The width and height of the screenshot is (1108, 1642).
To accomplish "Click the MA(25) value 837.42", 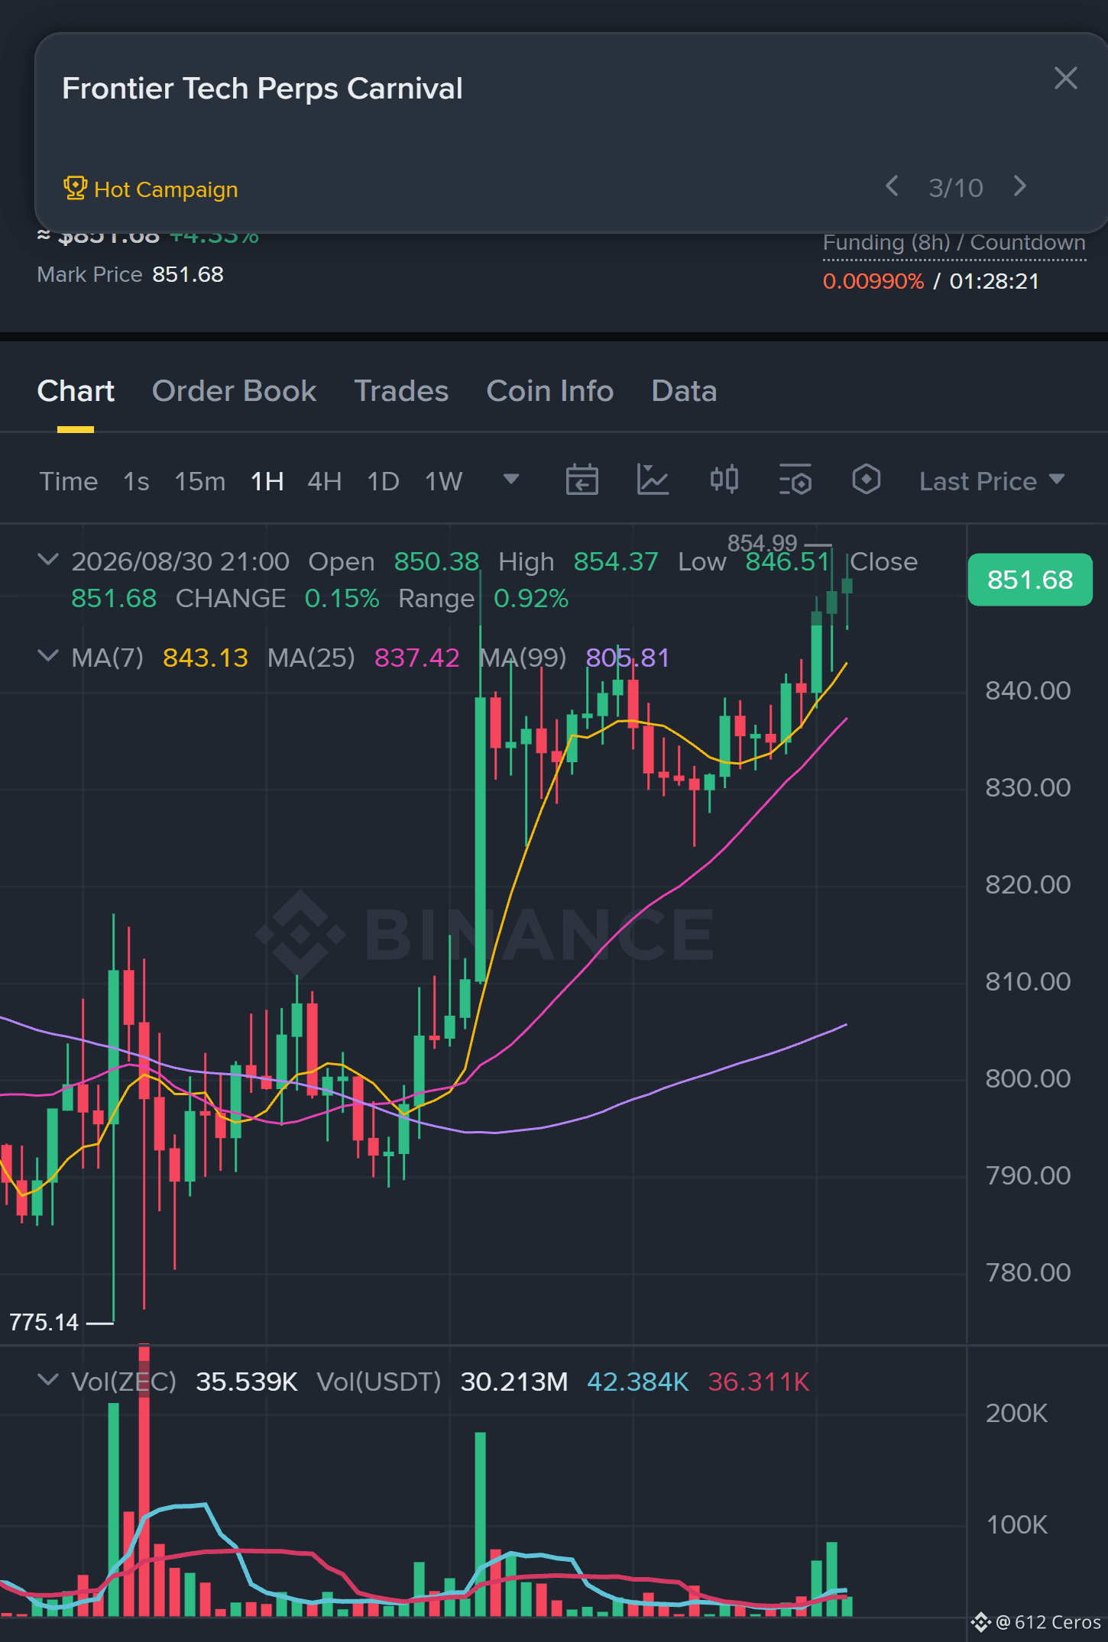I will pyautogui.click(x=417, y=658).
